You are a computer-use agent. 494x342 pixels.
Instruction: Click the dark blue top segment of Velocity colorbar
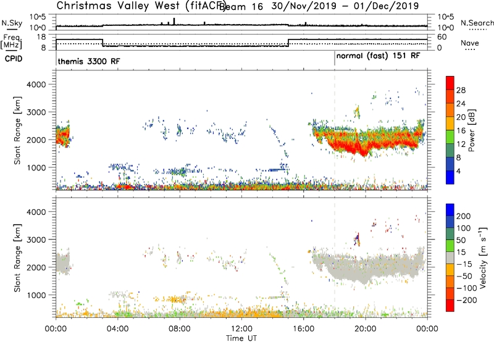450,210
